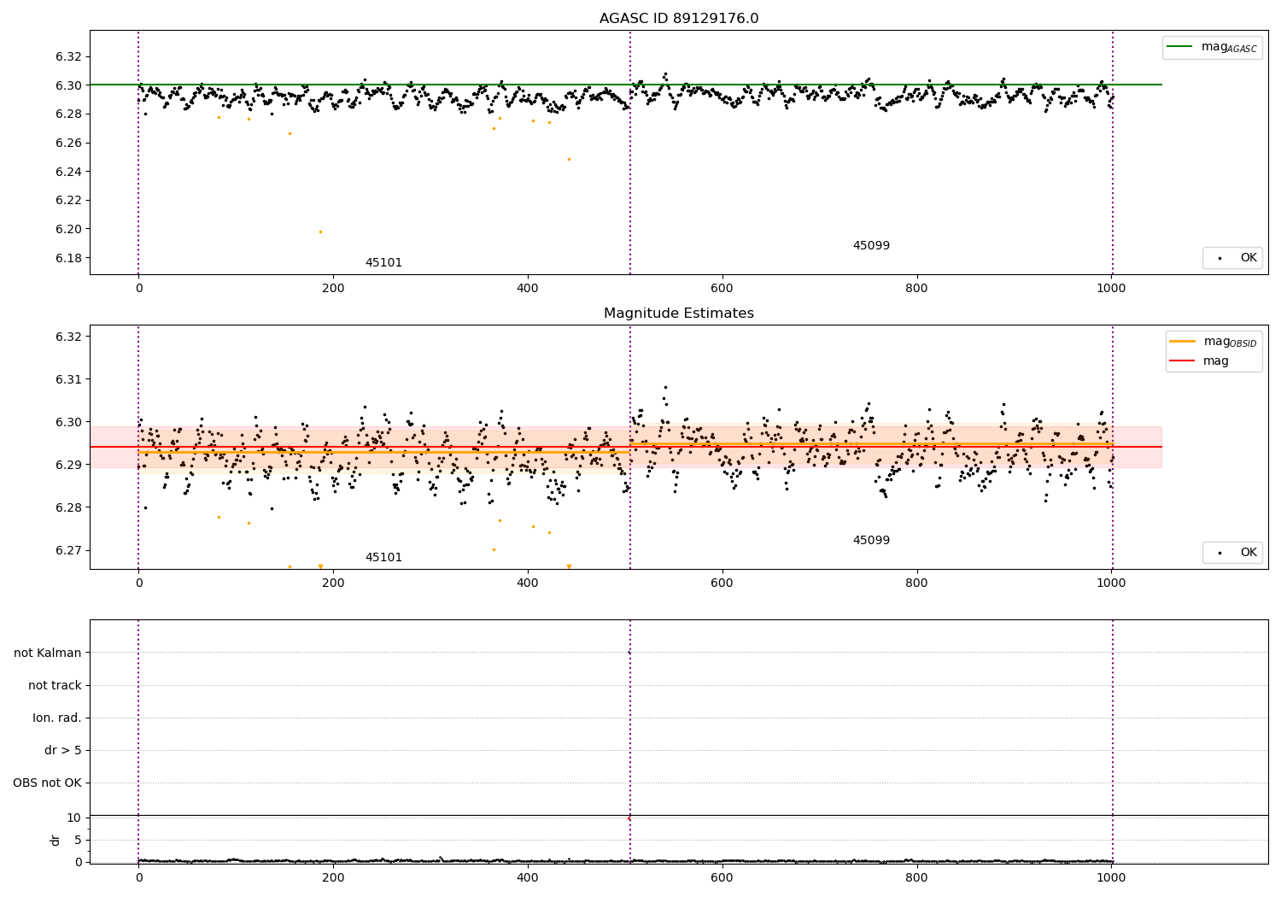Click "45099" label in Magnitude Estimates plot

(871, 541)
